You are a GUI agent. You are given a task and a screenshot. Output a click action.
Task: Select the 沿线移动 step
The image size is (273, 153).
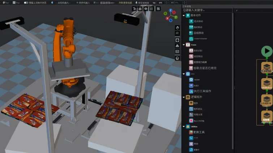196,33
